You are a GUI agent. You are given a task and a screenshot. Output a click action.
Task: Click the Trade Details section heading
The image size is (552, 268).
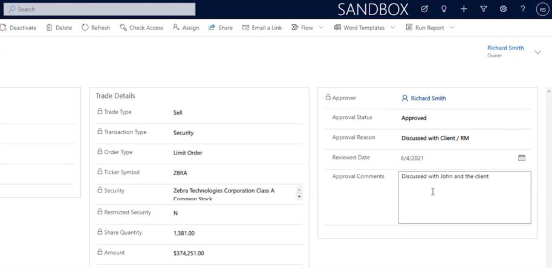tap(115, 96)
